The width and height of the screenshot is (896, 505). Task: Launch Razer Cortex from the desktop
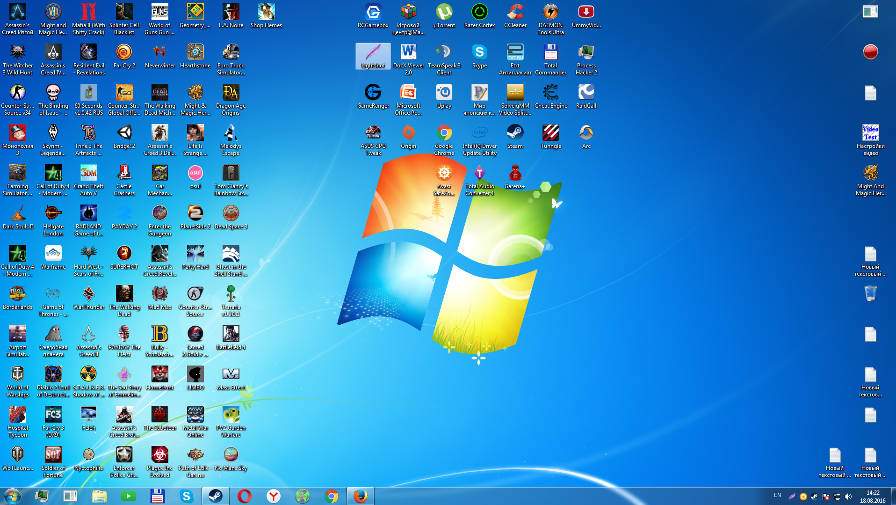click(x=479, y=16)
